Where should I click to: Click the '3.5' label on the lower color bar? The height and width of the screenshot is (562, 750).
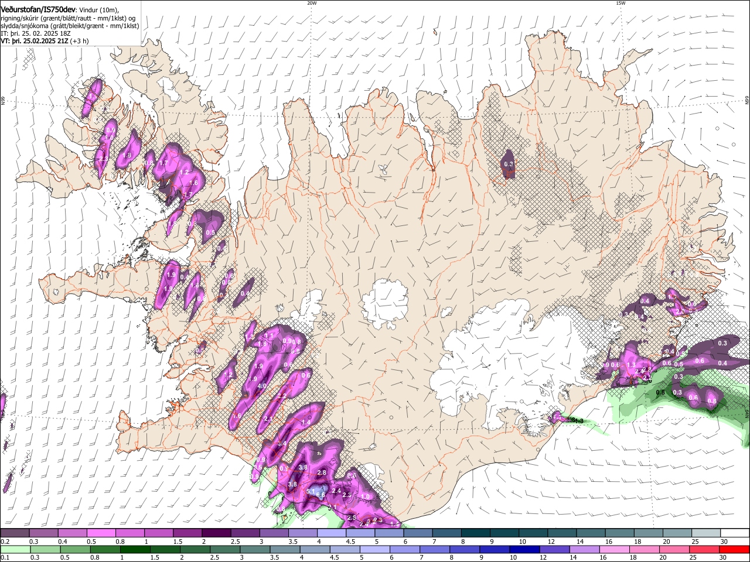(x=274, y=557)
